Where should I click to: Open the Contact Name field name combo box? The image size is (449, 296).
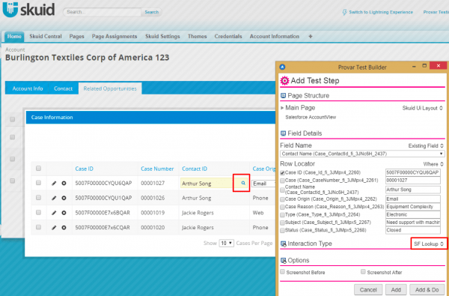[x=362, y=154]
